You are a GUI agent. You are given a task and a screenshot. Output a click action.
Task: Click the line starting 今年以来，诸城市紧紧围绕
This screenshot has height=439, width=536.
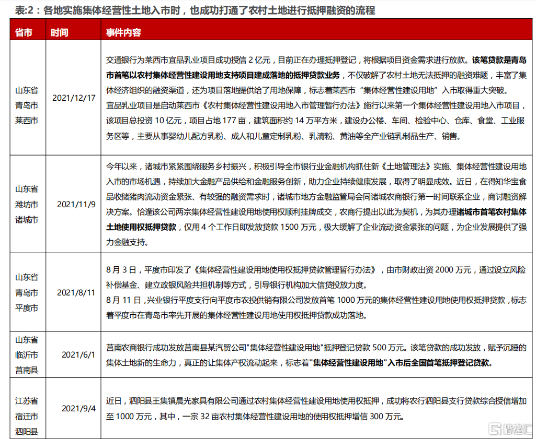tap(316, 167)
